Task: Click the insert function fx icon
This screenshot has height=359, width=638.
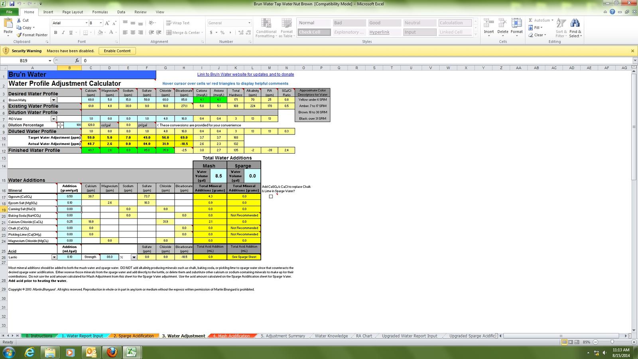Action: tap(77, 61)
